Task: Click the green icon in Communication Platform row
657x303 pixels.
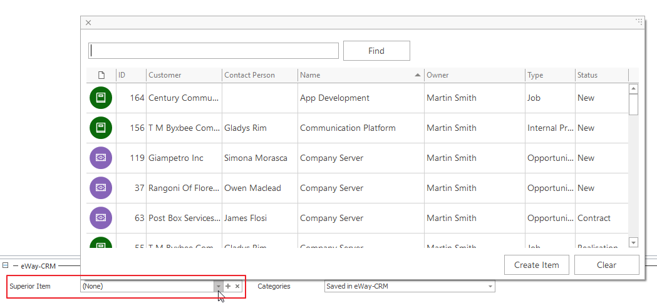Action: (x=101, y=128)
